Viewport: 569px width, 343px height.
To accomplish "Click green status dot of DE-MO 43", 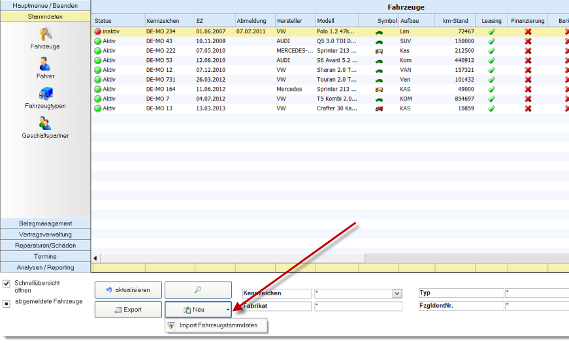I will click(x=97, y=41).
